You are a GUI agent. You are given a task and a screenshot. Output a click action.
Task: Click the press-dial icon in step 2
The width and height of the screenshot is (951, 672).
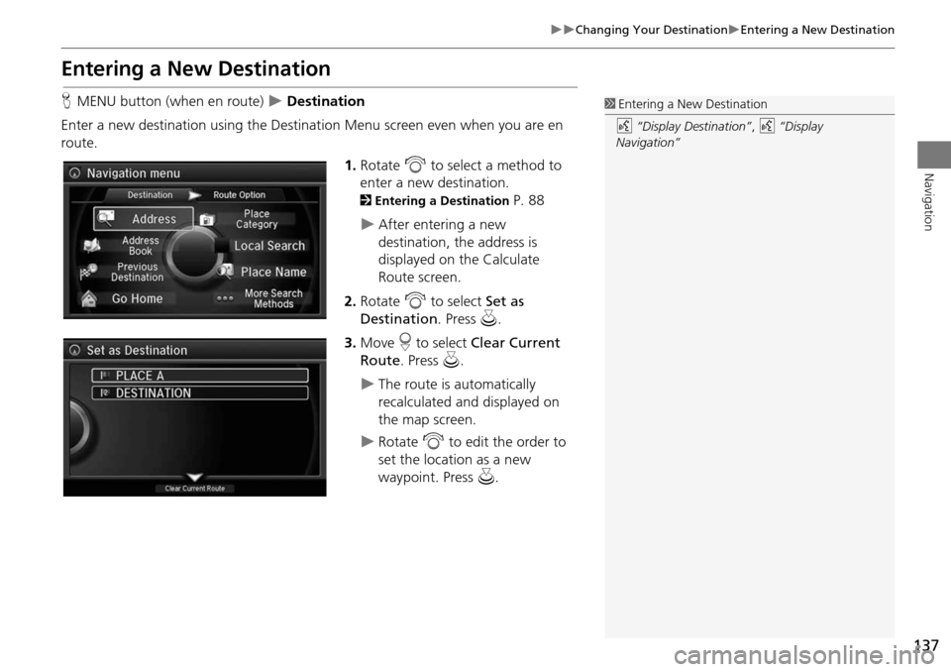tap(488, 318)
